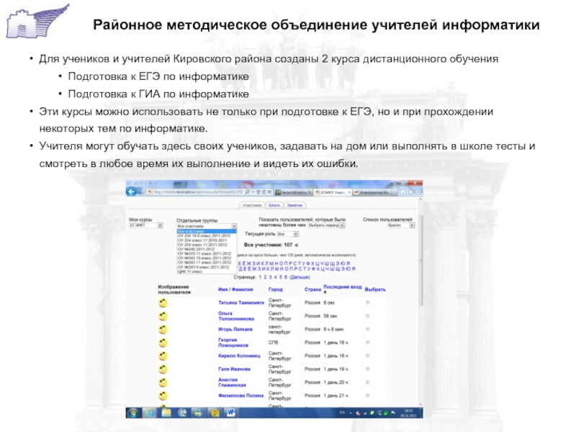Select ОУ 254 10-б класс 2011-2012 option
This screenshot has width=576, height=432.
(x=207, y=236)
